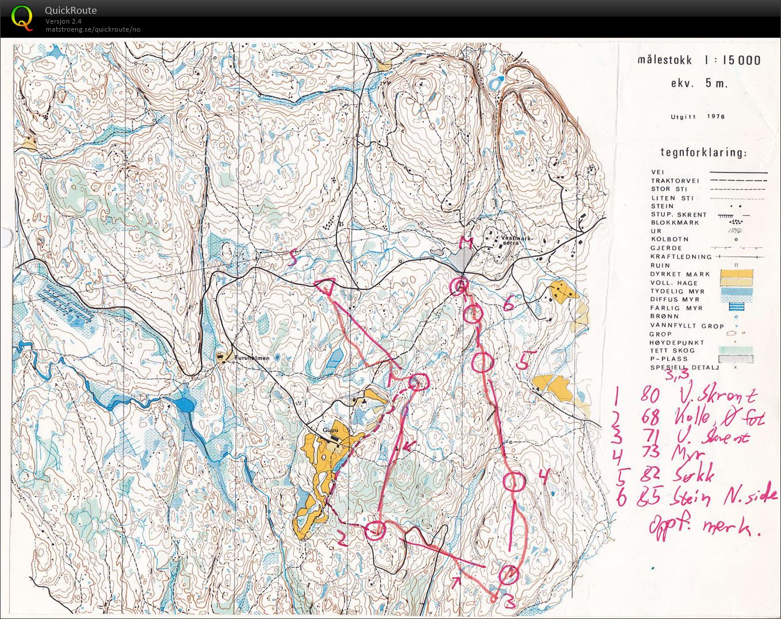The image size is (781, 619).
Task: Click the 'Versjon 2.4' label
Action: [x=64, y=21]
